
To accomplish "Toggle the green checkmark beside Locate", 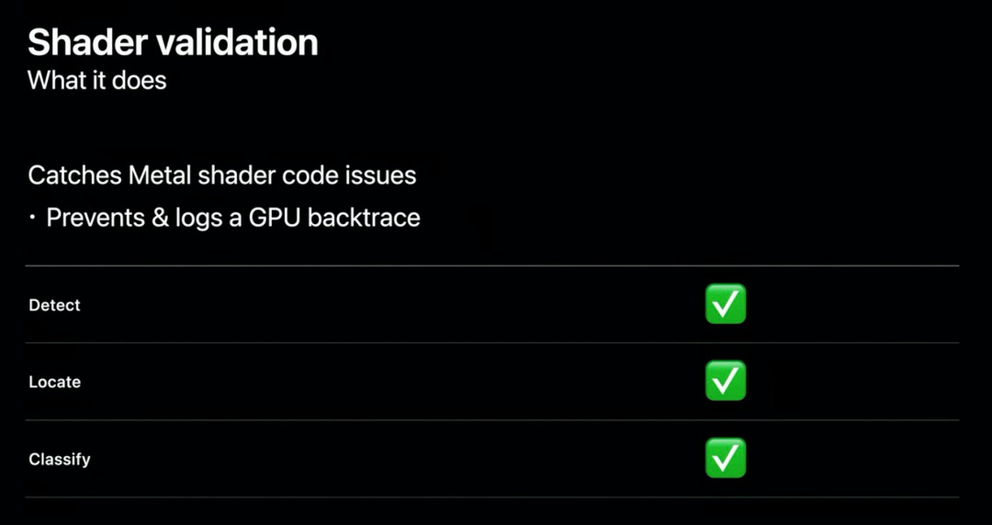I will pyautogui.click(x=725, y=381).
